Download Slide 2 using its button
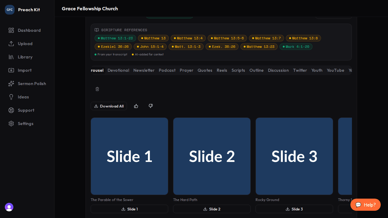 coord(212,209)
